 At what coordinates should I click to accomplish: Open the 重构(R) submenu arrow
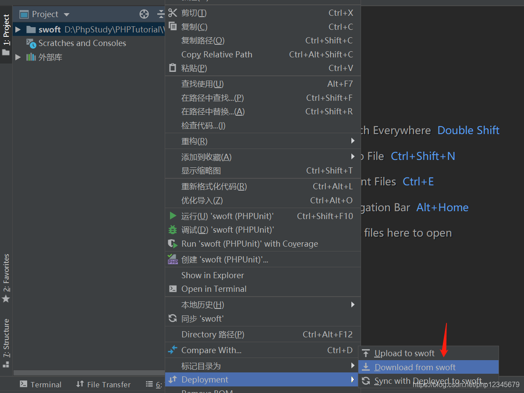[x=353, y=141]
